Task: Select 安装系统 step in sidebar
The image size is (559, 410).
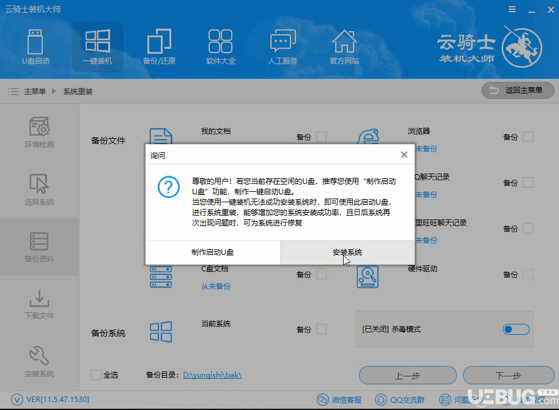Action: 39,361
